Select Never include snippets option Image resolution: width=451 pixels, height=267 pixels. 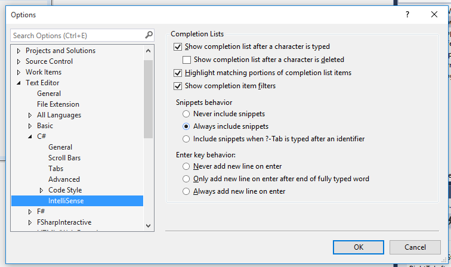tap(186, 114)
